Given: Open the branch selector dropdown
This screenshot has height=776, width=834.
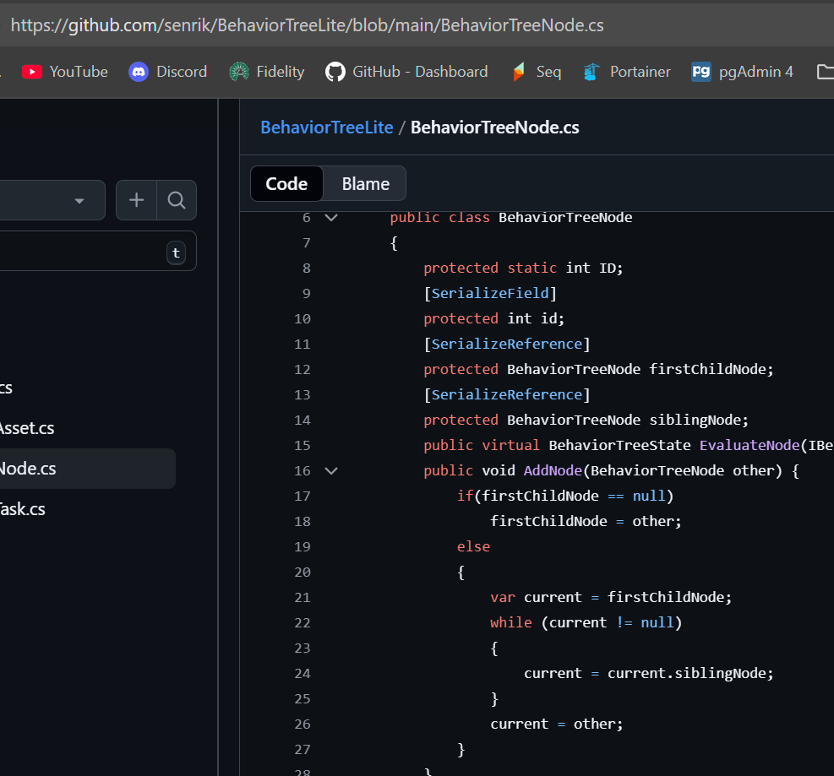Looking at the screenshot, I should tap(51, 200).
